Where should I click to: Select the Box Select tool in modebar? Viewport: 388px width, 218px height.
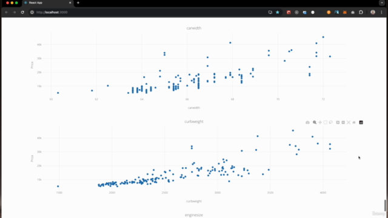[x=326, y=122]
